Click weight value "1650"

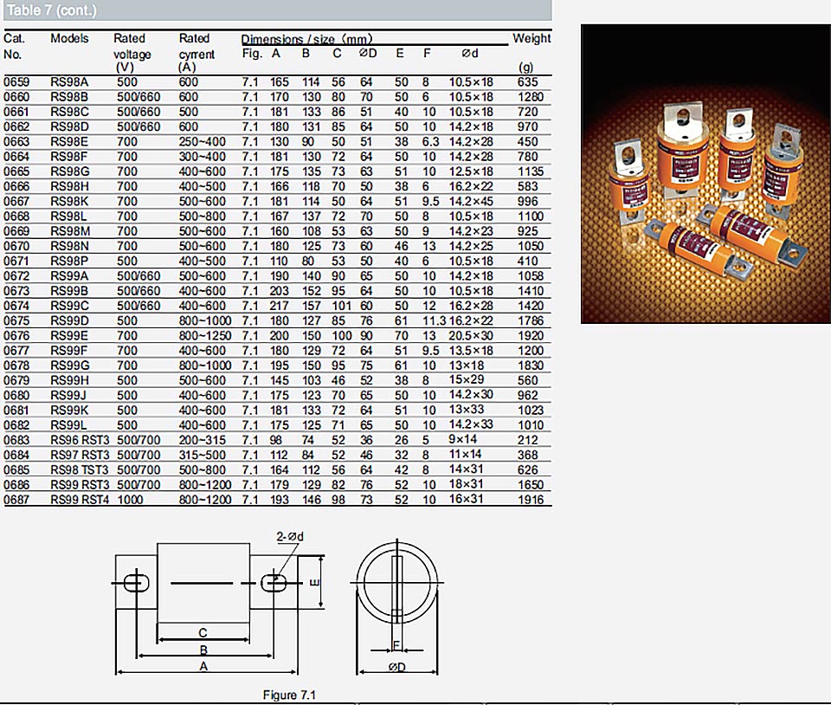click(x=531, y=484)
